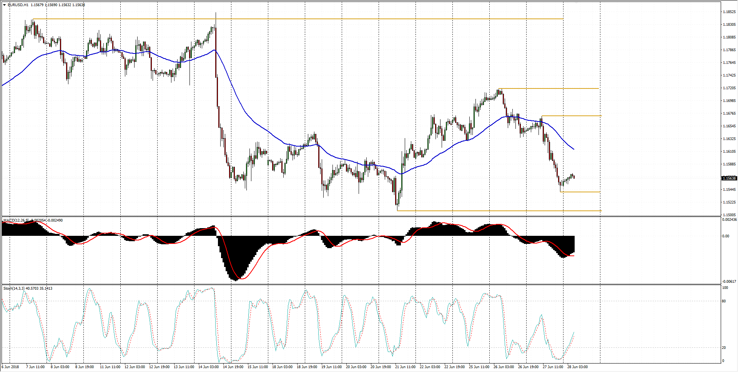Click the 1.16105 price scale label

(729, 152)
